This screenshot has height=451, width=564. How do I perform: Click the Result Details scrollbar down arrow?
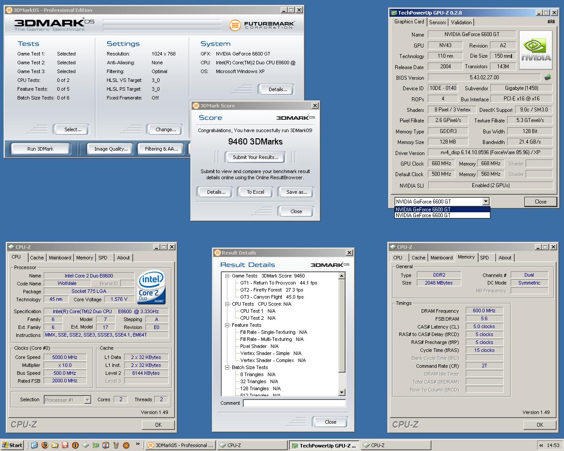(341, 392)
